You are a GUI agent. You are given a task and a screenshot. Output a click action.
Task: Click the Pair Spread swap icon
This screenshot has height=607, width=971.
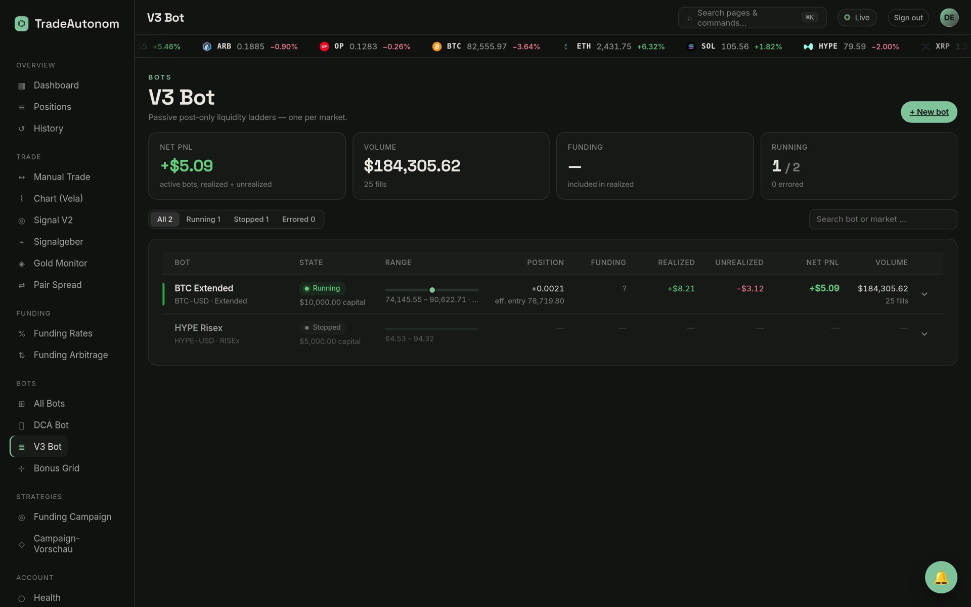click(21, 285)
